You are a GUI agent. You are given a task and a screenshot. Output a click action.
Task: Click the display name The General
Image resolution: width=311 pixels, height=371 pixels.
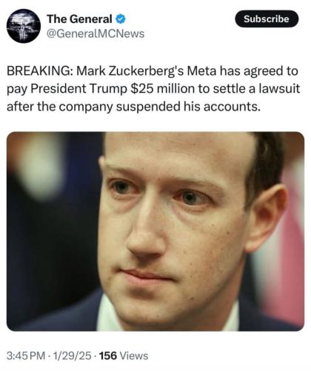click(x=79, y=19)
